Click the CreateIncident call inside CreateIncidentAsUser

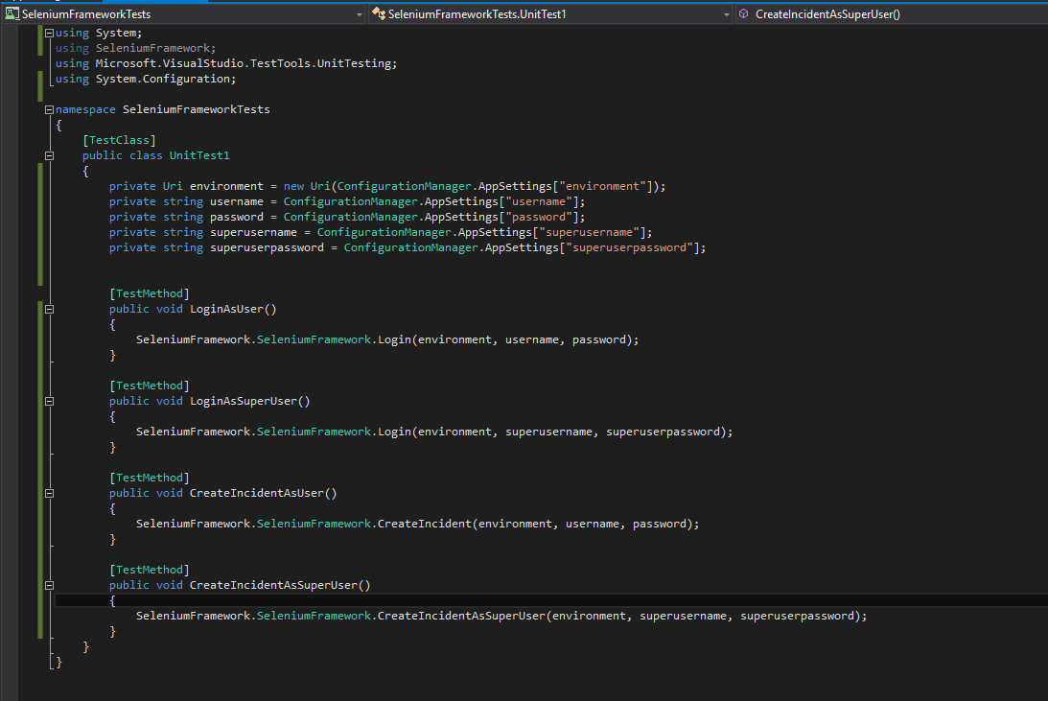[x=425, y=525]
